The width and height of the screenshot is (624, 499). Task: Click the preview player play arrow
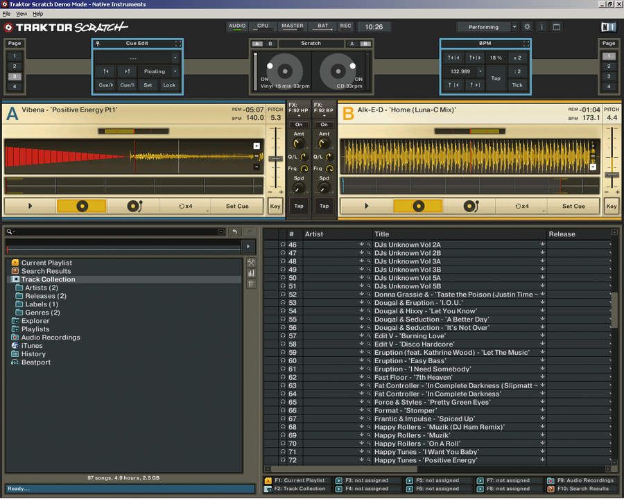click(x=248, y=246)
